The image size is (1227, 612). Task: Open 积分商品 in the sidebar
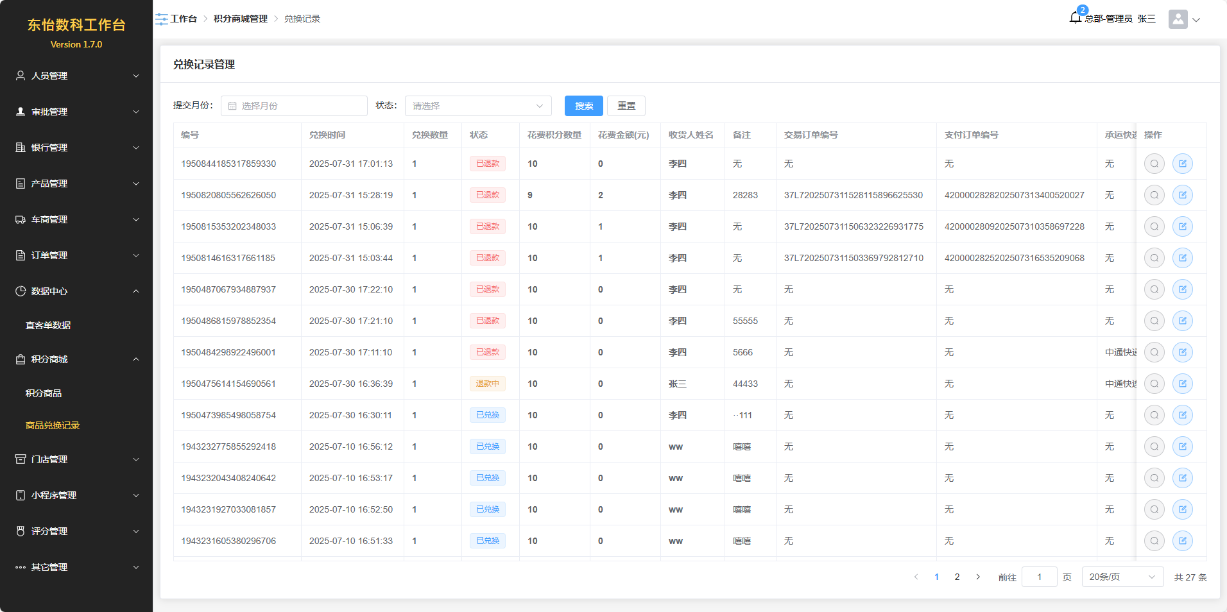[44, 393]
